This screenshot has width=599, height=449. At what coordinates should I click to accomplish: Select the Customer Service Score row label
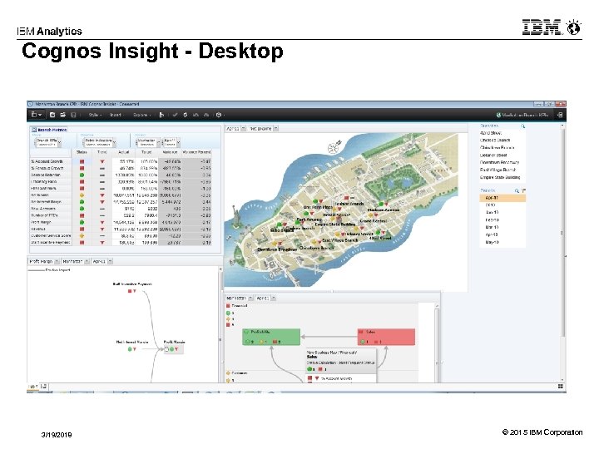[51, 236]
